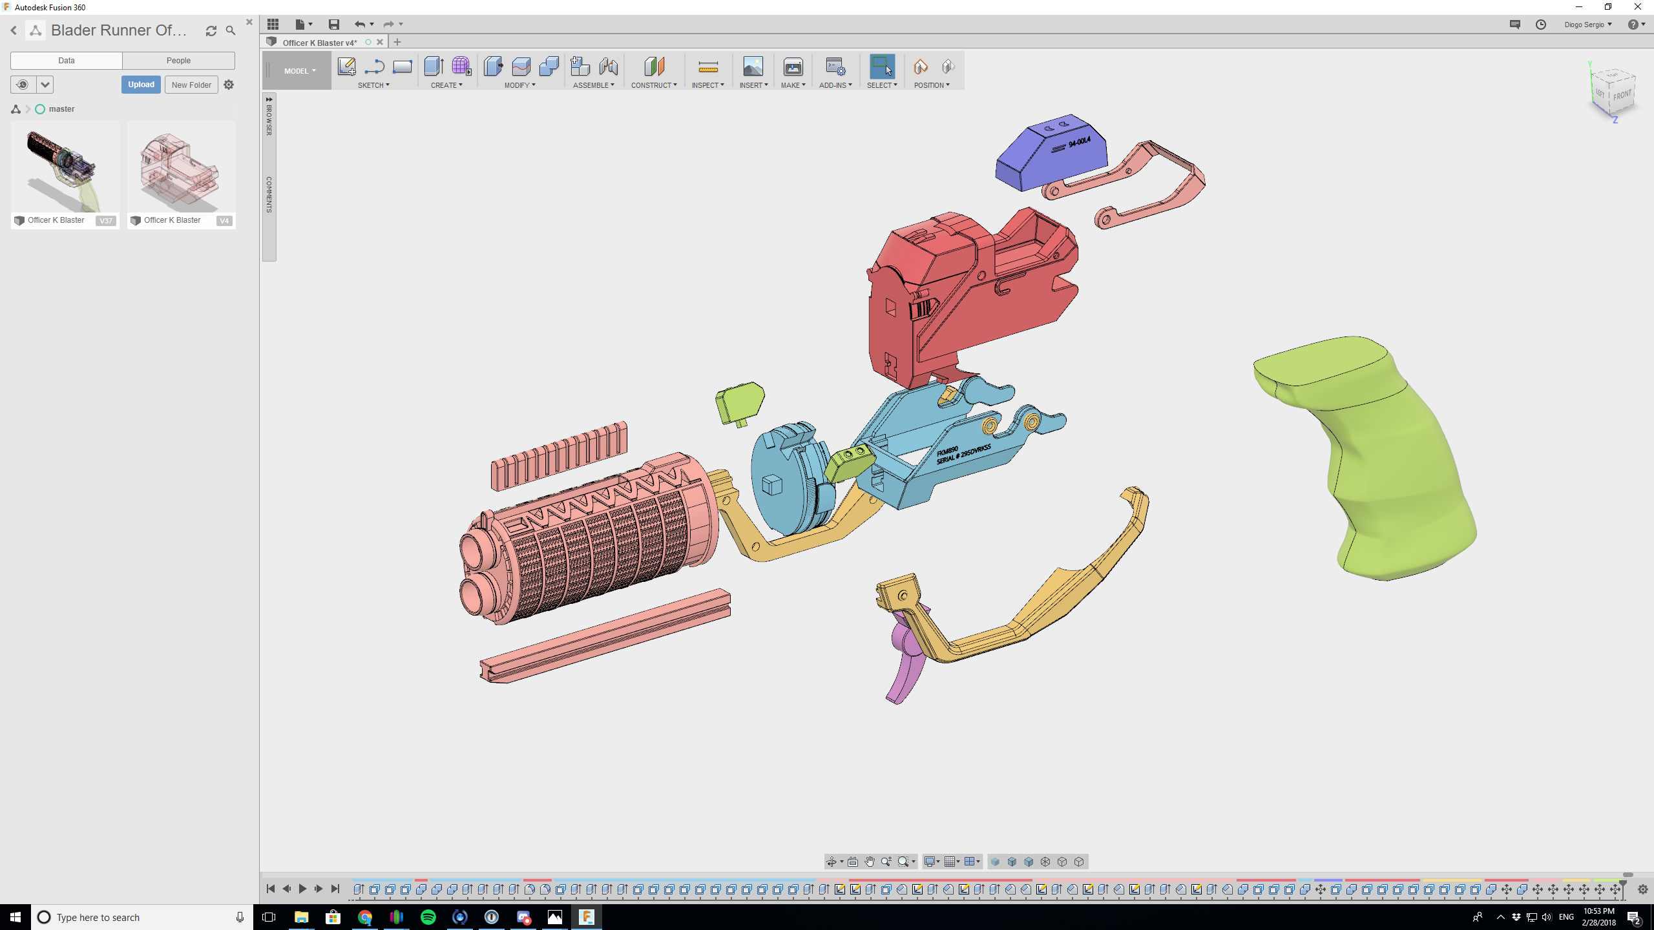The width and height of the screenshot is (1654, 930).
Task: Open the COMMENTS side panel
Action: click(269, 194)
